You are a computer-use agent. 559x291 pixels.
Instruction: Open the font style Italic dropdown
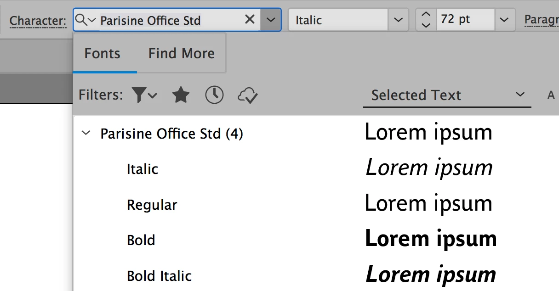coord(398,20)
